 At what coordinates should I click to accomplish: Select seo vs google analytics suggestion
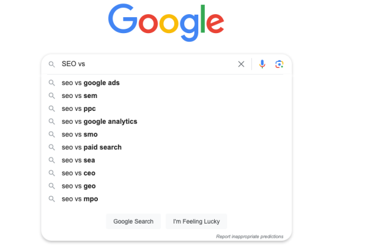[166, 121]
